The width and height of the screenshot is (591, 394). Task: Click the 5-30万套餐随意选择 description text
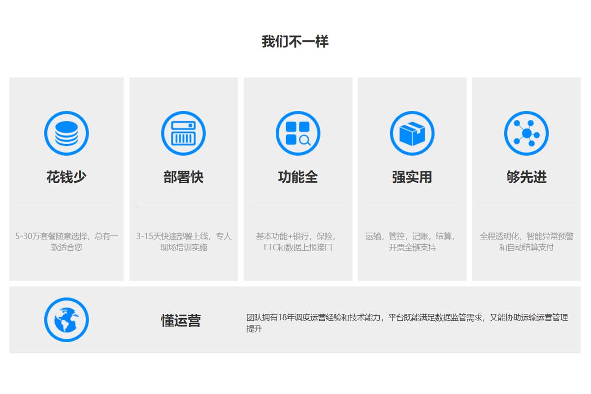tap(66, 241)
